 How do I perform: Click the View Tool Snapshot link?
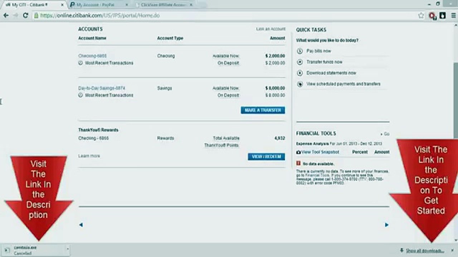pyautogui.click(x=320, y=152)
